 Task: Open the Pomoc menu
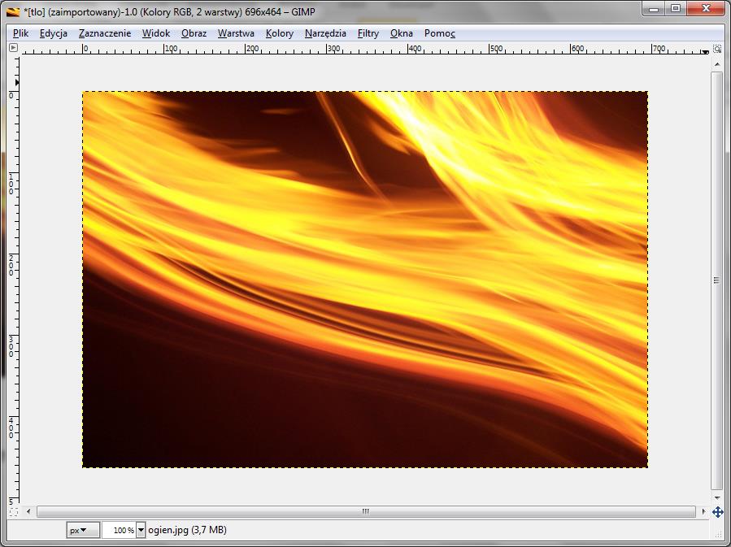439,33
